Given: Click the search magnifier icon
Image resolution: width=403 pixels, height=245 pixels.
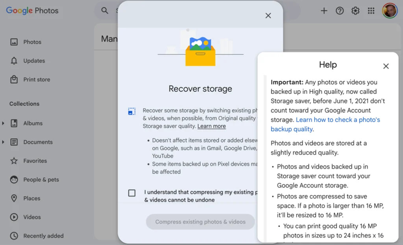Looking at the screenshot, I should 105,11.
